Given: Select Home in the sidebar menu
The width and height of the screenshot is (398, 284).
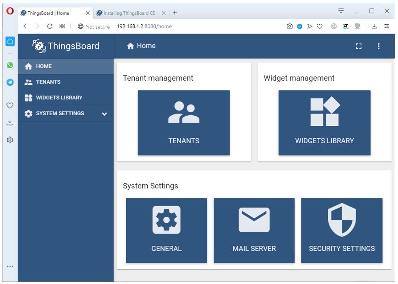Looking at the screenshot, I should 66,66.
